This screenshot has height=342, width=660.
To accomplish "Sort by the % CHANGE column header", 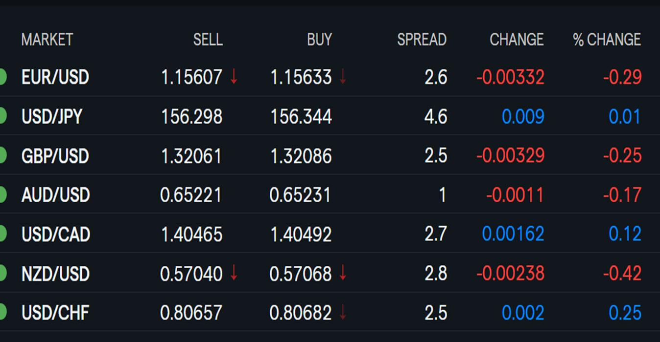I will click(x=607, y=40).
